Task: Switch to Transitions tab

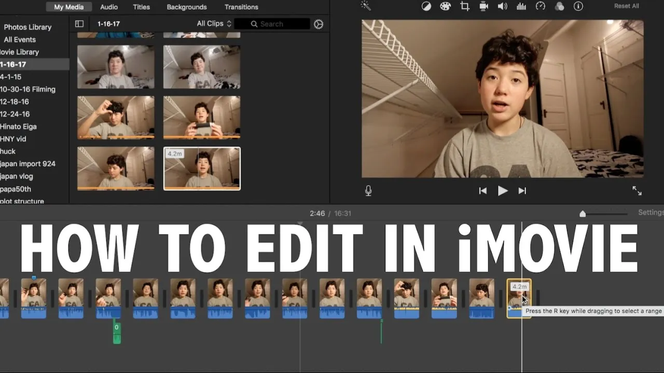Action: coord(241,7)
